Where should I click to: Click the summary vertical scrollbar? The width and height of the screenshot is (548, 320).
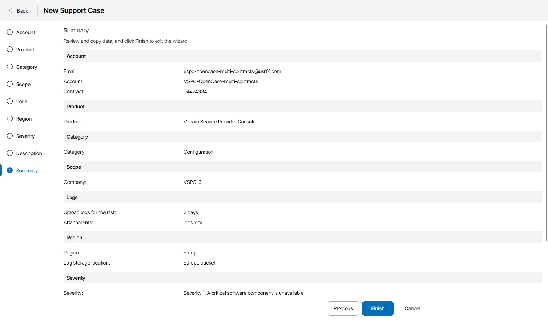point(546,132)
